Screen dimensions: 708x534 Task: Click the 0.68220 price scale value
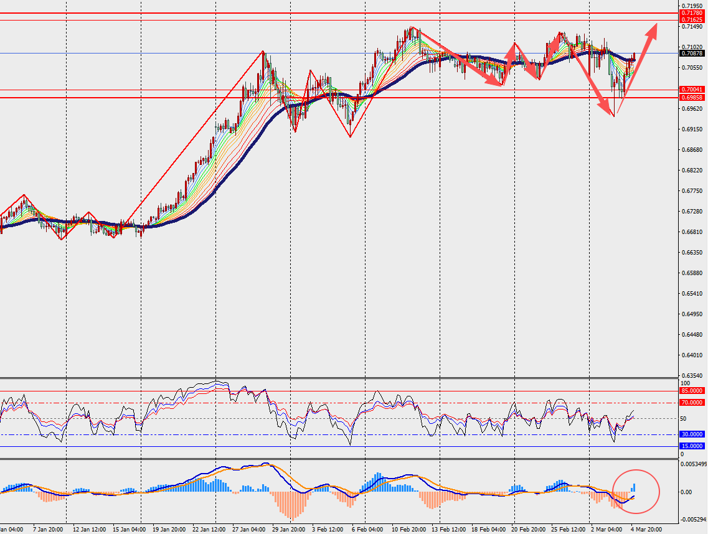click(x=692, y=171)
